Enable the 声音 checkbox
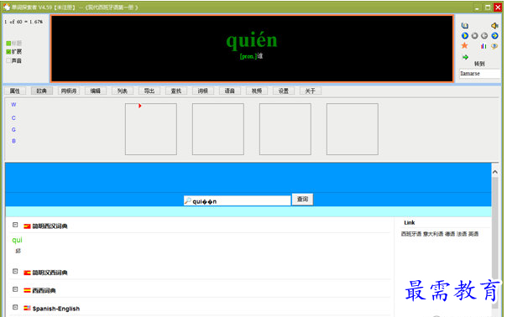This screenshot has height=317, width=507. tap(8, 60)
